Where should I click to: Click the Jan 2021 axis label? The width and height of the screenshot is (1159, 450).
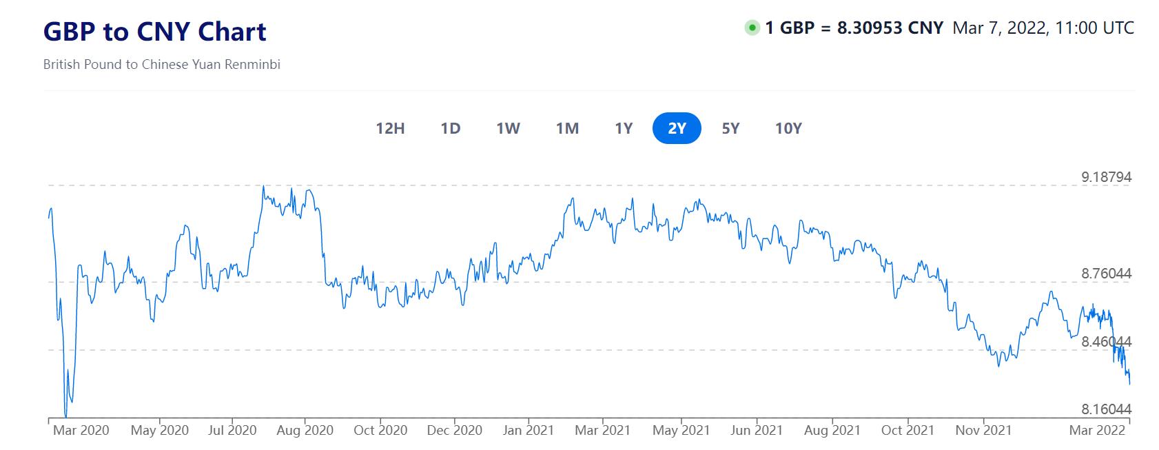pos(529,430)
